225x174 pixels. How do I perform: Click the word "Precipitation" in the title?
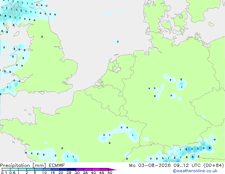(15, 165)
